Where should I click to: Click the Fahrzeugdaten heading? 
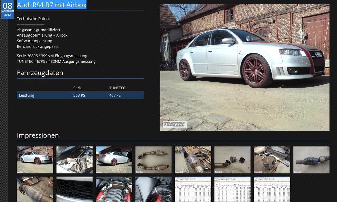point(40,73)
